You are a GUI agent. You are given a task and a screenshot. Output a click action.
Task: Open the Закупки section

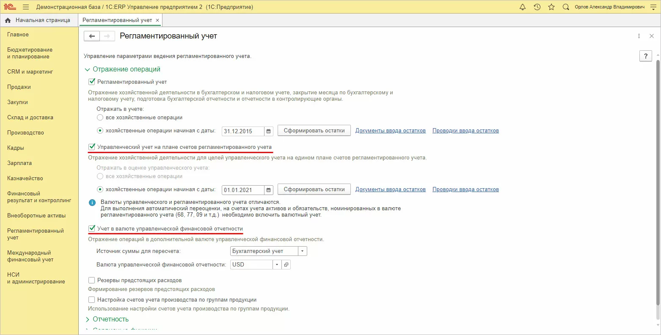tap(17, 102)
